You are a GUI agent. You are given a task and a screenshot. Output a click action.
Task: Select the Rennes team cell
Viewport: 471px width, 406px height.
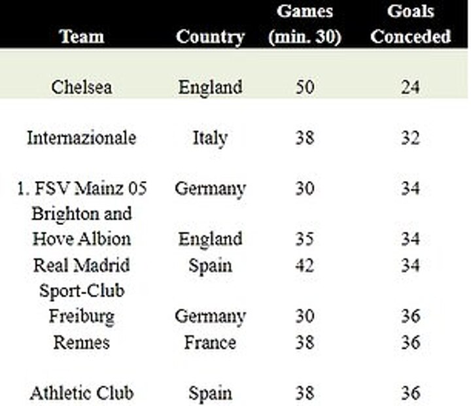coord(82,343)
